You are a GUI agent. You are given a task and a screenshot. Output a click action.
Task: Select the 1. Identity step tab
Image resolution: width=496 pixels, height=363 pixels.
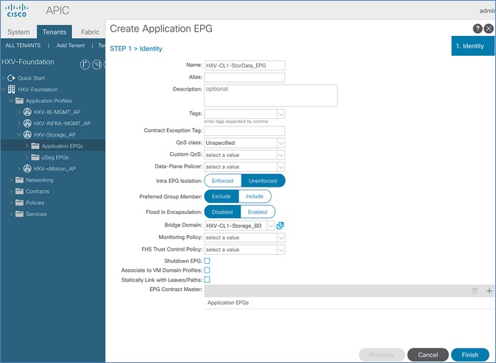click(x=472, y=46)
